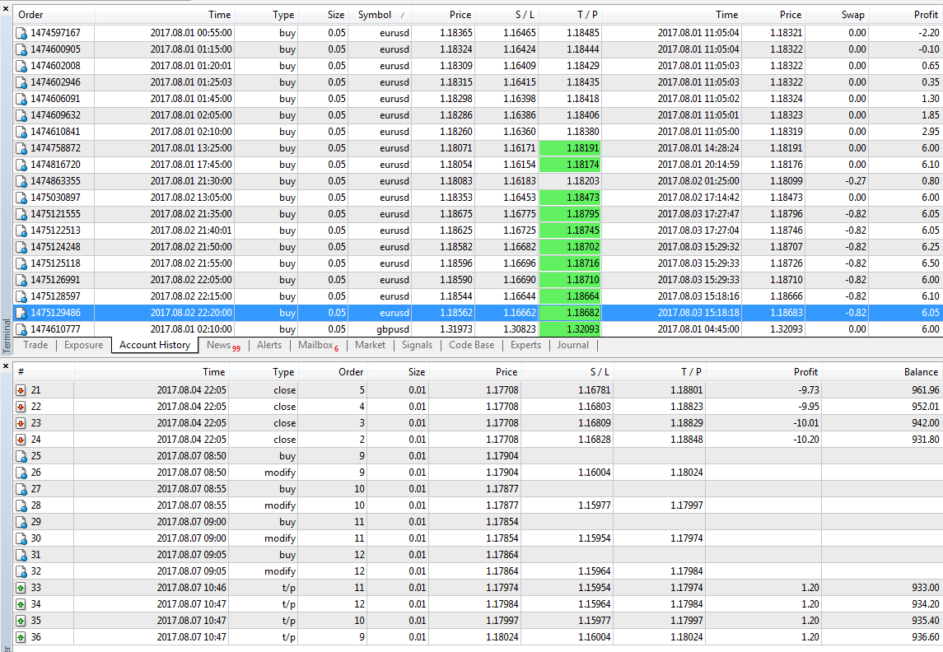Click the red close icon on row 22
943x652 pixels.
tap(21, 407)
